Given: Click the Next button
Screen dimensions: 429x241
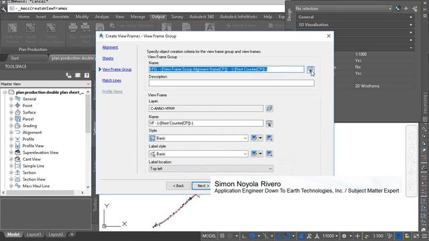Looking at the screenshot, I should pos(201,186).
